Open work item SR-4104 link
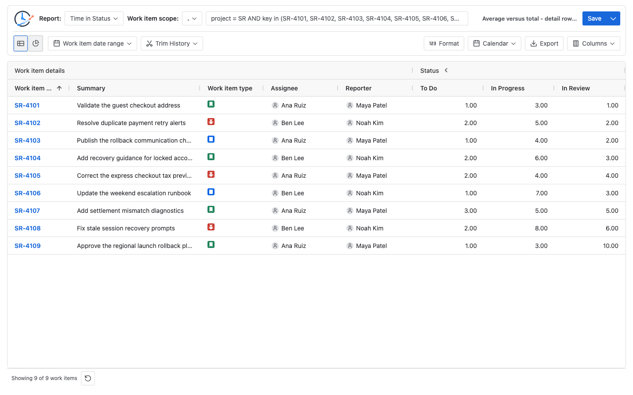This screenshot has height=395, width=633. tap(27, 158)
